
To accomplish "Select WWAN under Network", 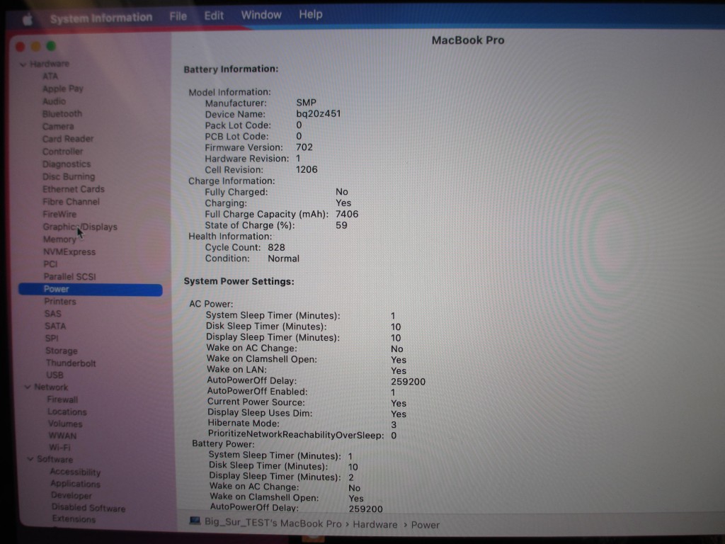I will click(62, 436).
